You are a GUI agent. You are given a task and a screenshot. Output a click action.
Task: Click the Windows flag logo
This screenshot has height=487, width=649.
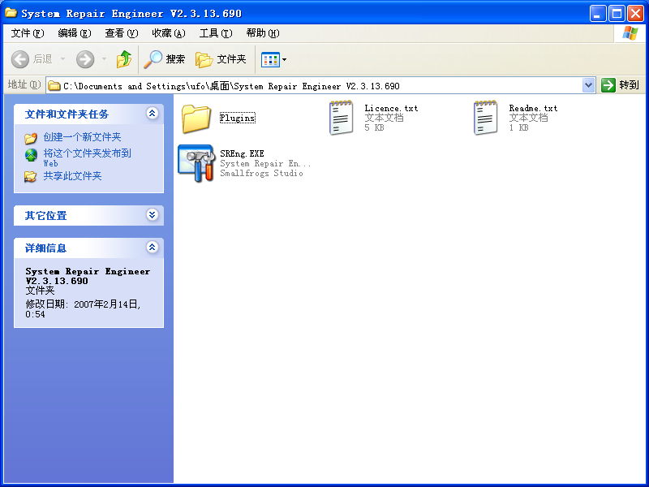[630, 33]
